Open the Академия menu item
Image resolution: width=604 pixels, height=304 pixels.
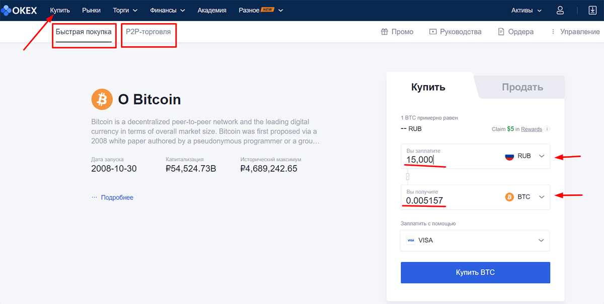tap(212, 10)
